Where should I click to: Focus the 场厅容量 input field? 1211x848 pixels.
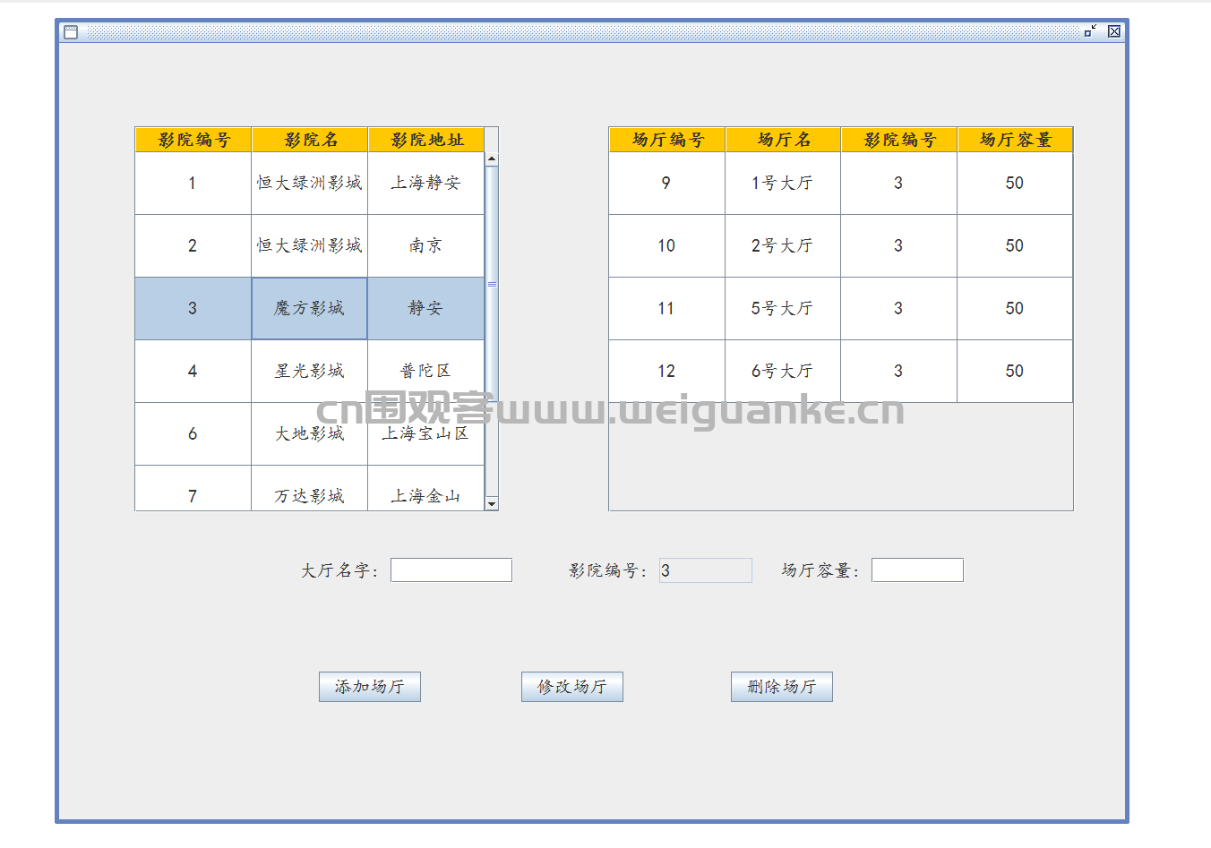[x=917, y=570]
